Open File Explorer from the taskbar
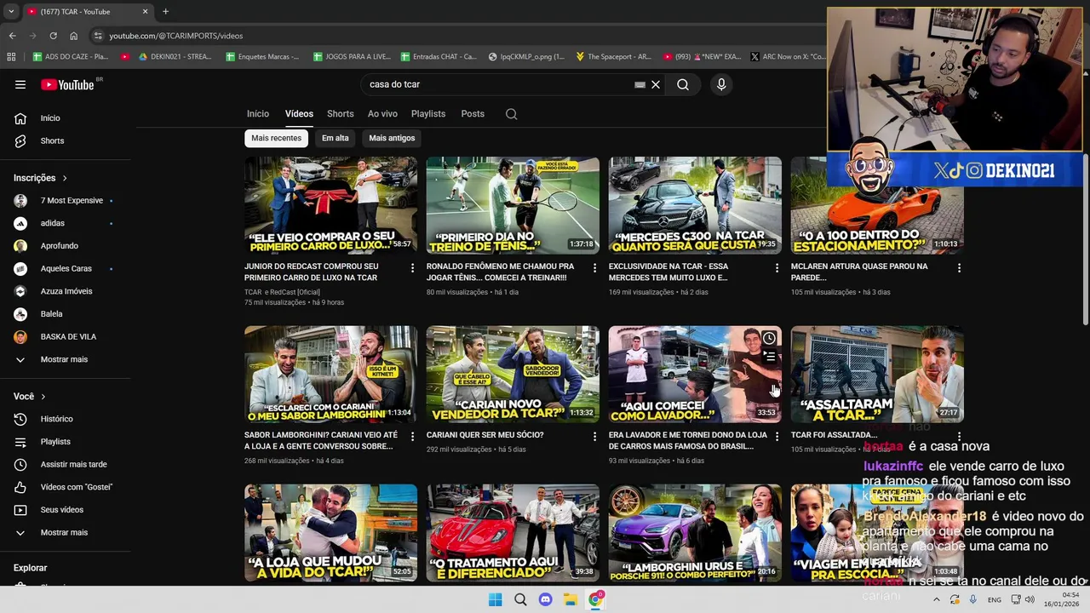The width and height of the screenshot is (1090, 613). tap(570, 599)
